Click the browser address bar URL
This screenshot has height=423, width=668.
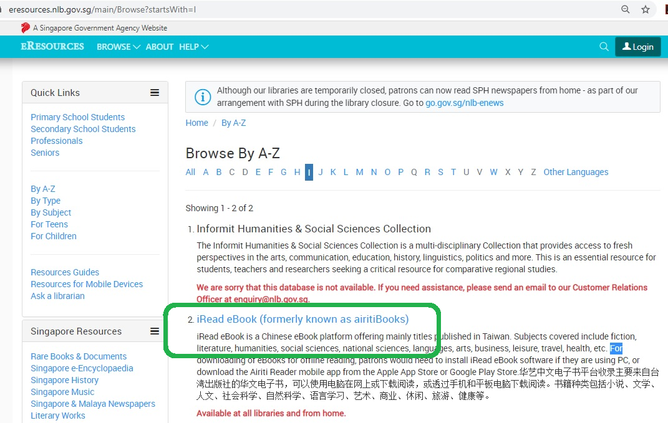point(102,9)
